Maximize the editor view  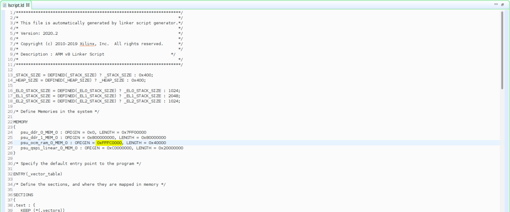[x=502, y=5]
